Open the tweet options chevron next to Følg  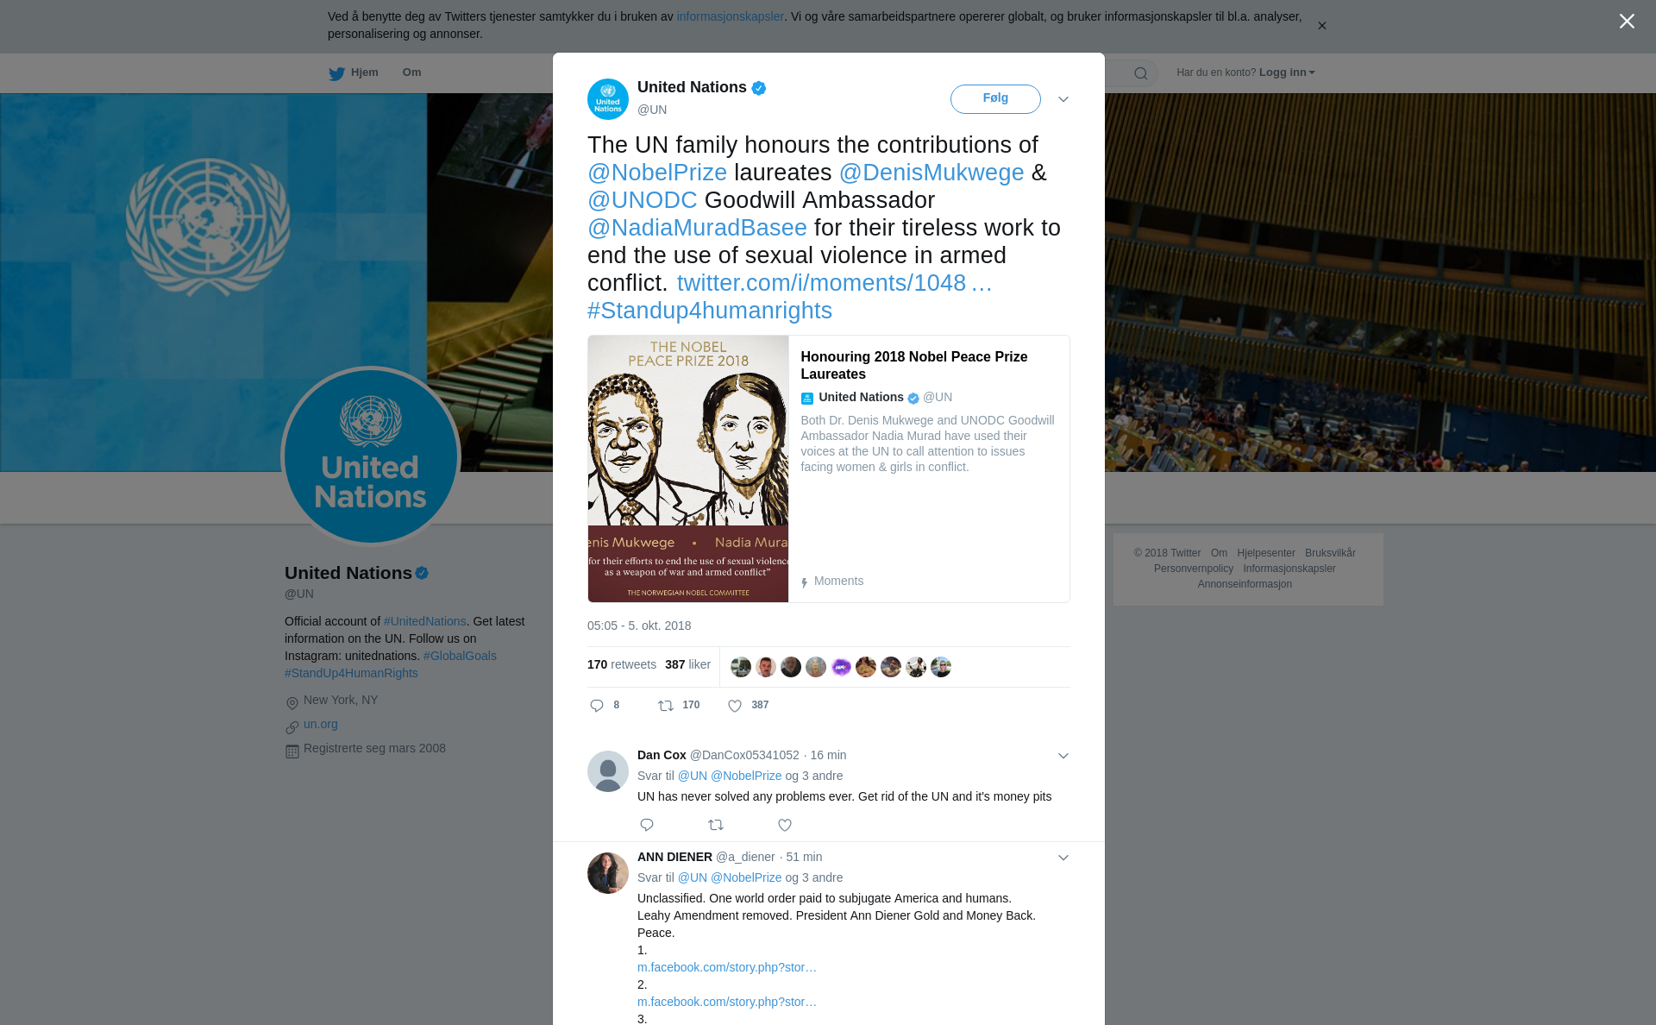click(x=1063, y=99)
